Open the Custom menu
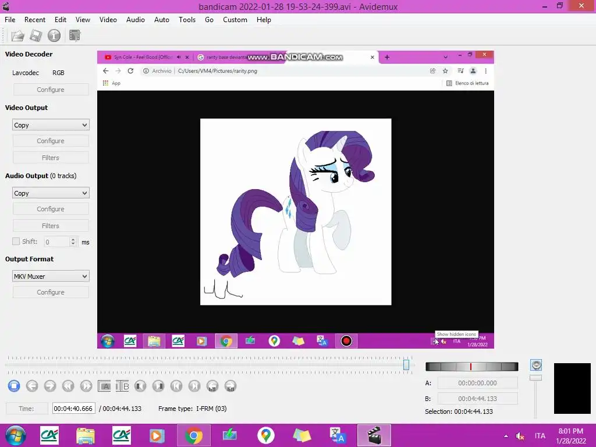The height and width of the screenshot is (447, 596). pyautogui.click(x=235, y=20)
